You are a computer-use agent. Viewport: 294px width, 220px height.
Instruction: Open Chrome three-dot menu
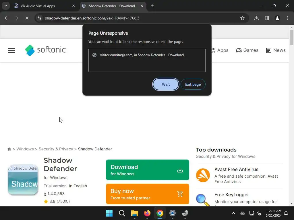click(288, 18)
